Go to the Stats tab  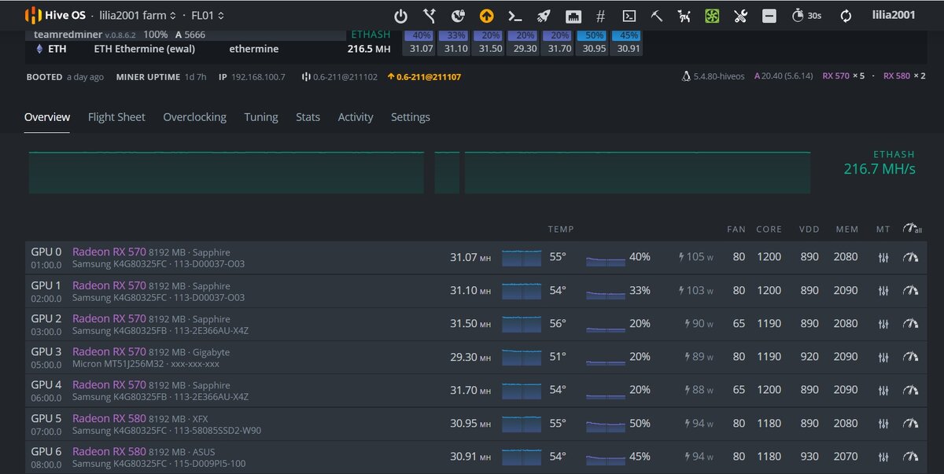click(308, 117)
